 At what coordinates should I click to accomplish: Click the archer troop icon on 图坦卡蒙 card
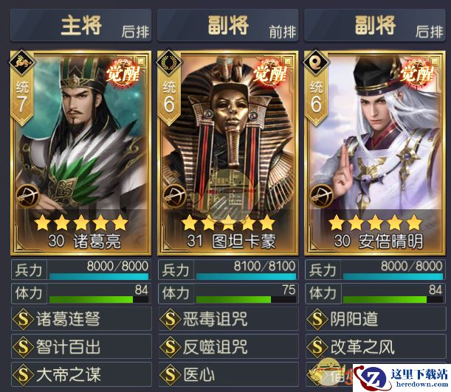point(175,196)
